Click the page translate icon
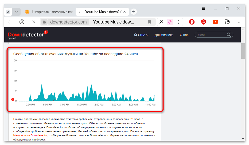Viewport: 249px width, 145px height. [x=170, y=22]
